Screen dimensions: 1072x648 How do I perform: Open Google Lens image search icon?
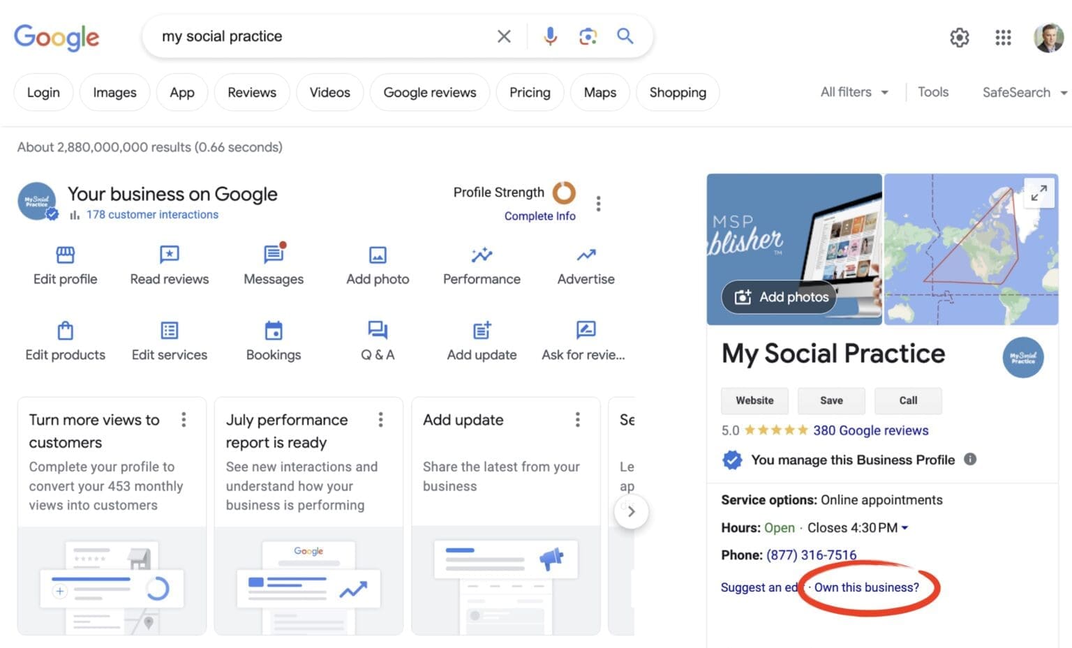[588, 36]
